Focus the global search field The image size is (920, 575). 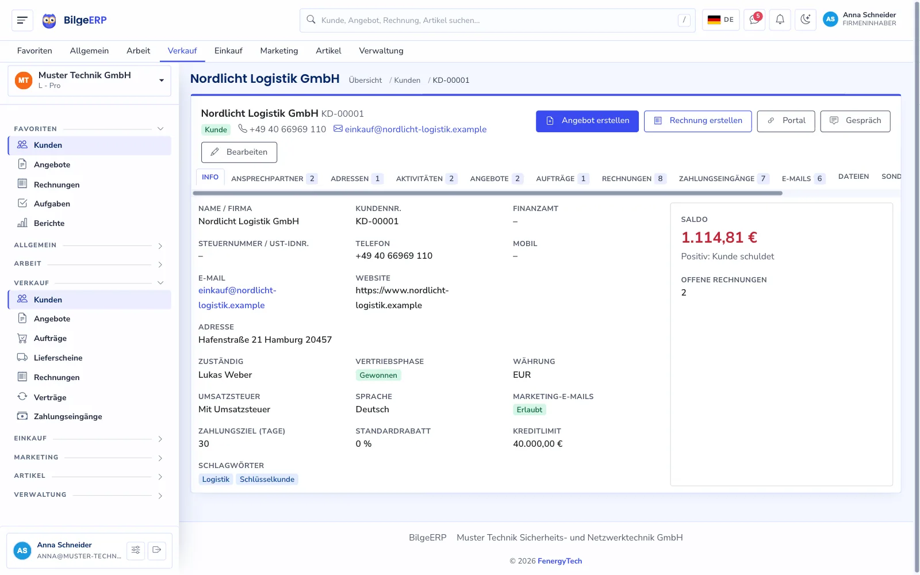pos(497,20)
